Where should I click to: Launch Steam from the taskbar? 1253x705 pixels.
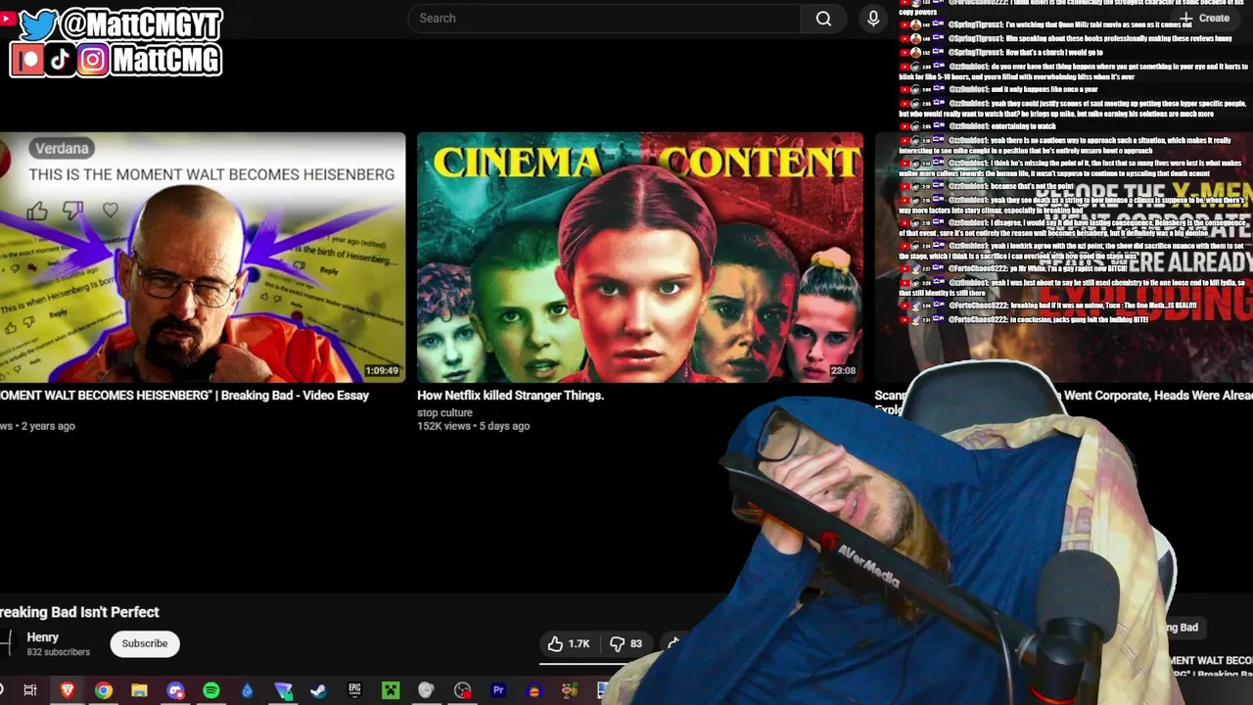318,690
